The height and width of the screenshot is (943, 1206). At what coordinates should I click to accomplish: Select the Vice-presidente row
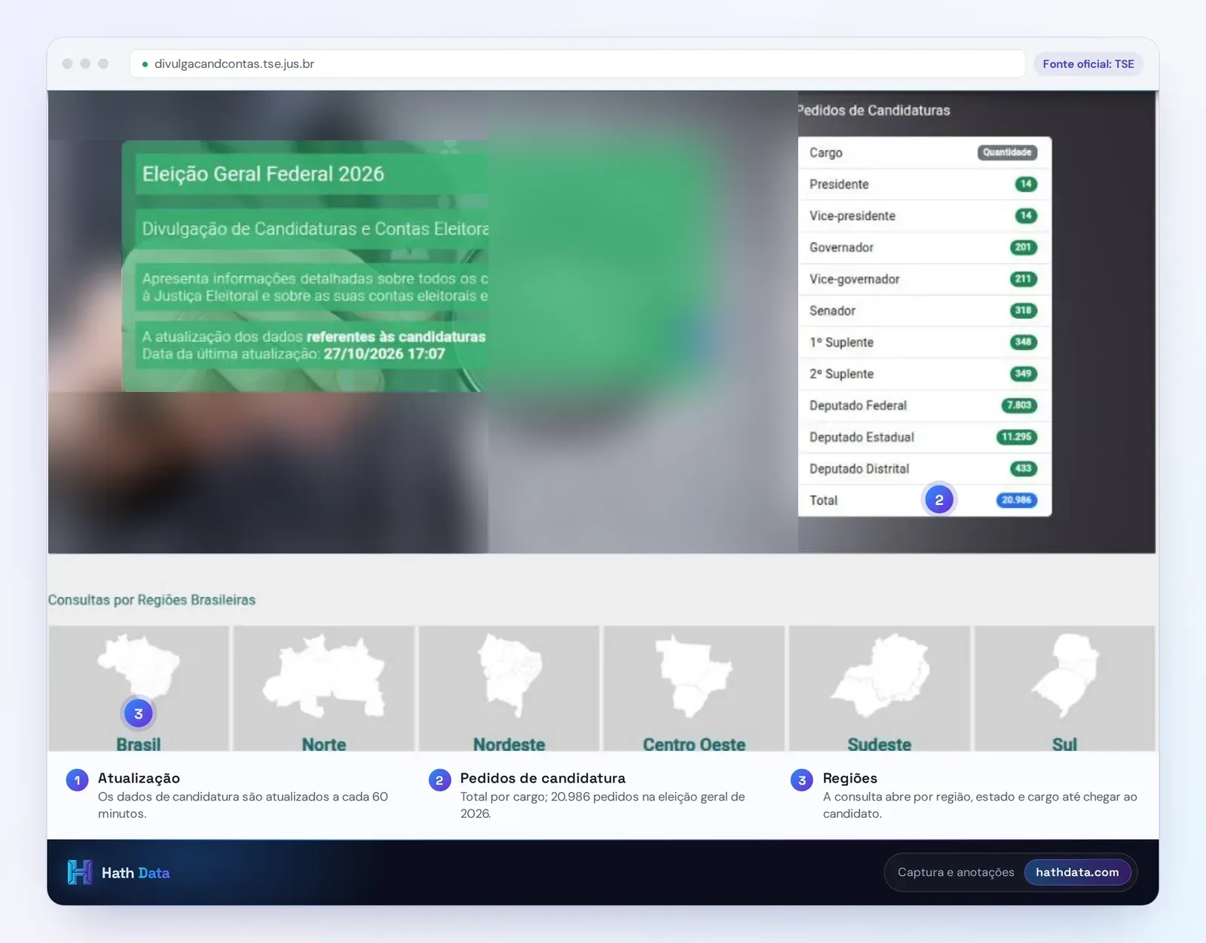pos(924,216)
